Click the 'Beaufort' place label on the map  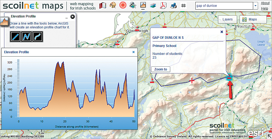[x=243, y=26]
